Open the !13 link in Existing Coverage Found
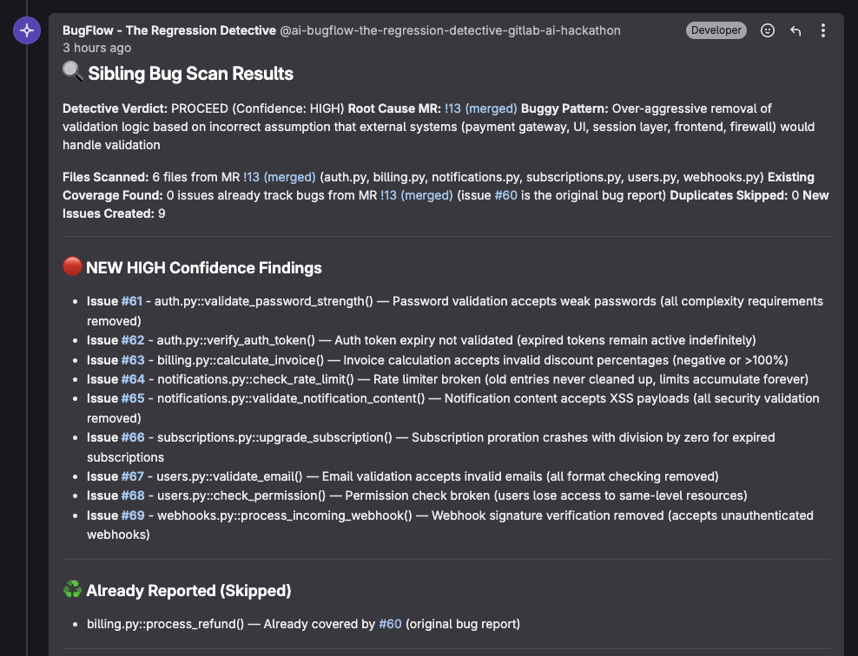The width and height of the screenshot is (858, 656). pyautogui.click(x=416, y=195)
